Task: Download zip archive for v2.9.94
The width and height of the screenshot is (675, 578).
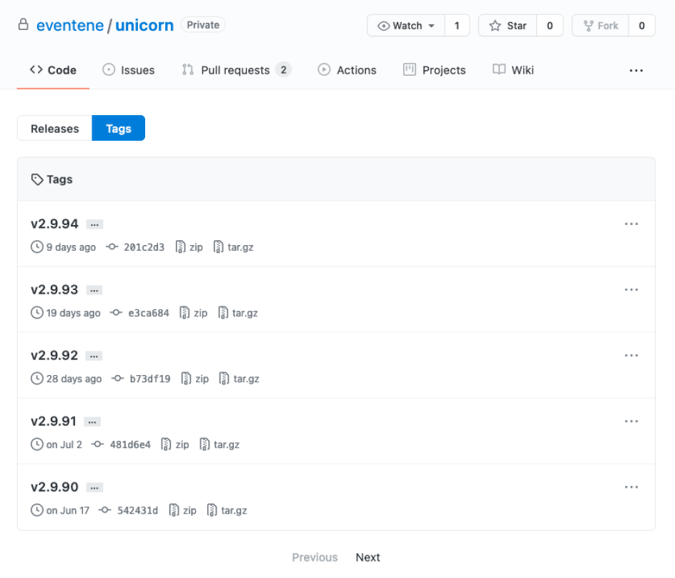Action: [189, 247]
